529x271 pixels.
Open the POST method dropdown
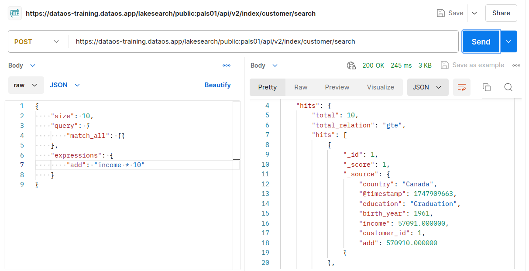(x=37, y=41)
